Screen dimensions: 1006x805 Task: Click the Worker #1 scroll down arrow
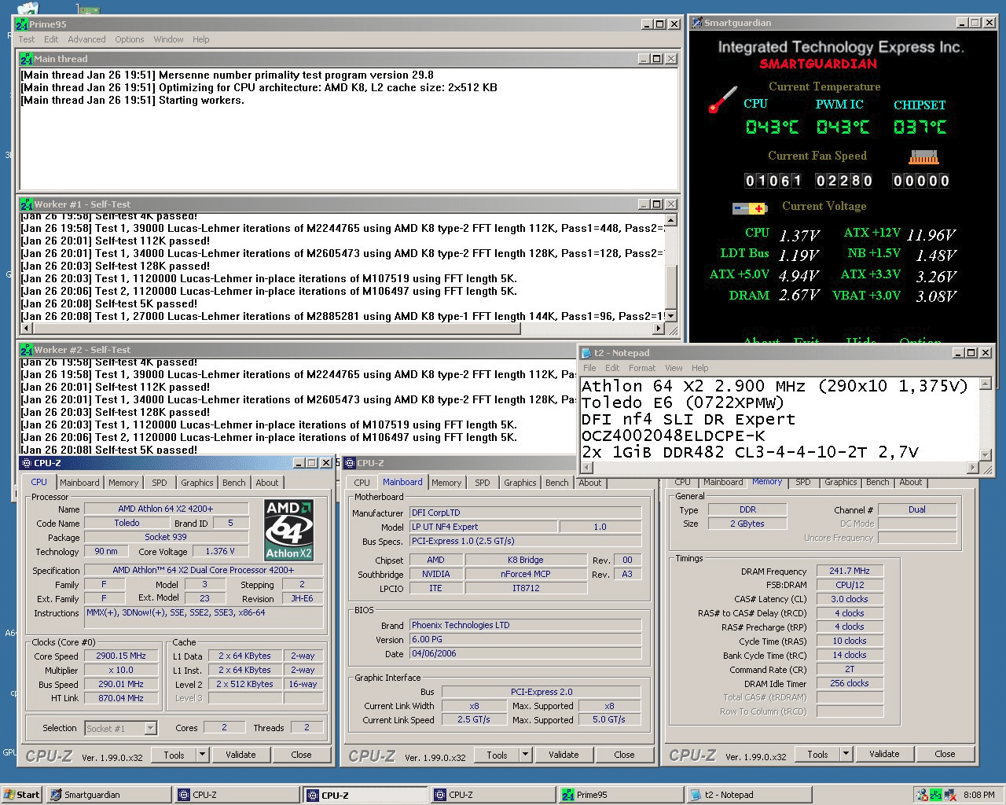coord(671,315)
